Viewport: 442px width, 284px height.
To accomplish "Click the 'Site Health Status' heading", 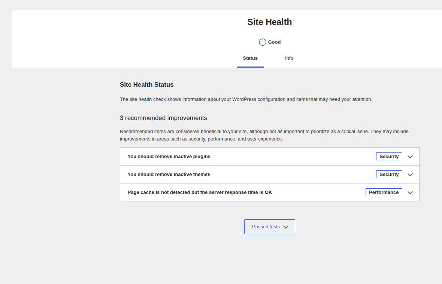I will pos(146,84).
